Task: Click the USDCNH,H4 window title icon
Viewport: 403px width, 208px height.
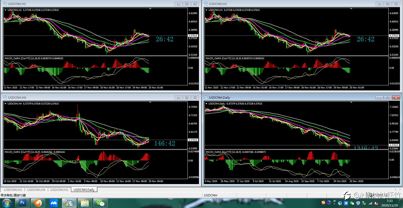Action: click(5, 97)
